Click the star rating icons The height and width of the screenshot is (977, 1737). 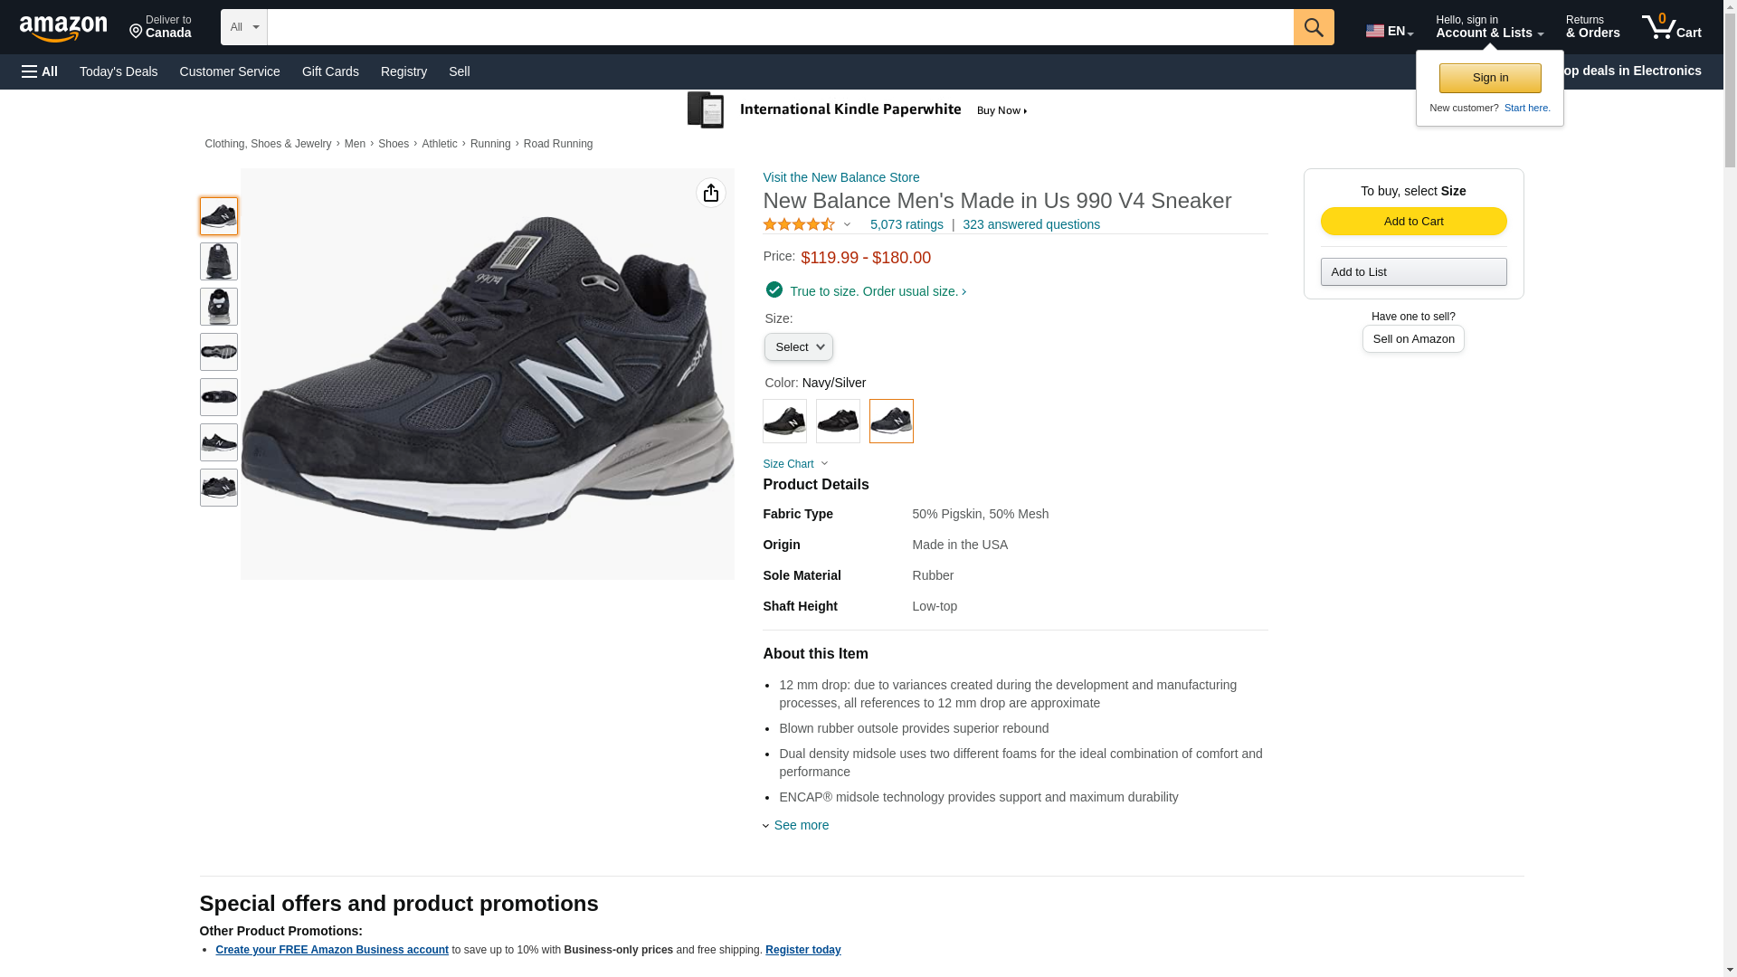[799, 224]
